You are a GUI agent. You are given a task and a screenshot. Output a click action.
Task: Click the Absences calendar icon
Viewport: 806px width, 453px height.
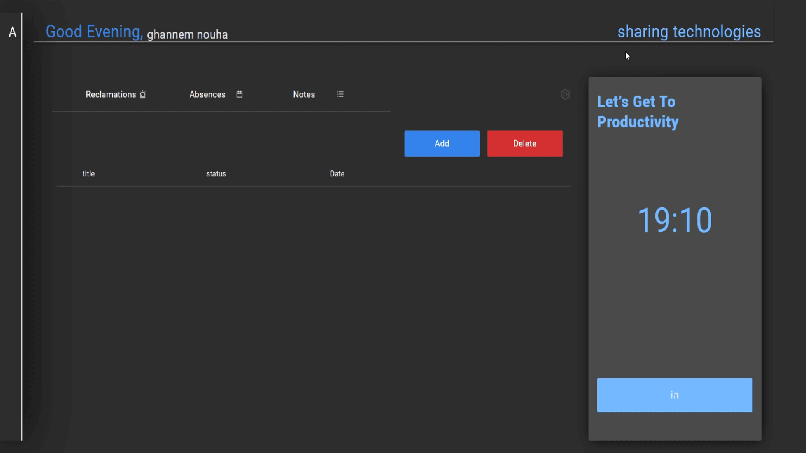click(239, 94)
